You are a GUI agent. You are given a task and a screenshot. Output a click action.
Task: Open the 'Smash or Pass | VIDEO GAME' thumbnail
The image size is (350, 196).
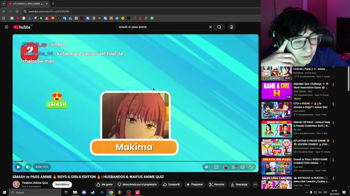(x=277, y=166)
